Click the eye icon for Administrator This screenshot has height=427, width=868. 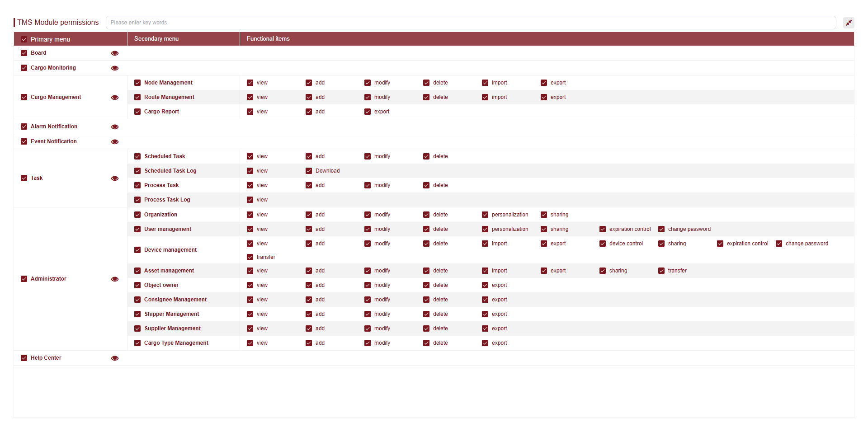pyautogui.click(x=115, y=279)
